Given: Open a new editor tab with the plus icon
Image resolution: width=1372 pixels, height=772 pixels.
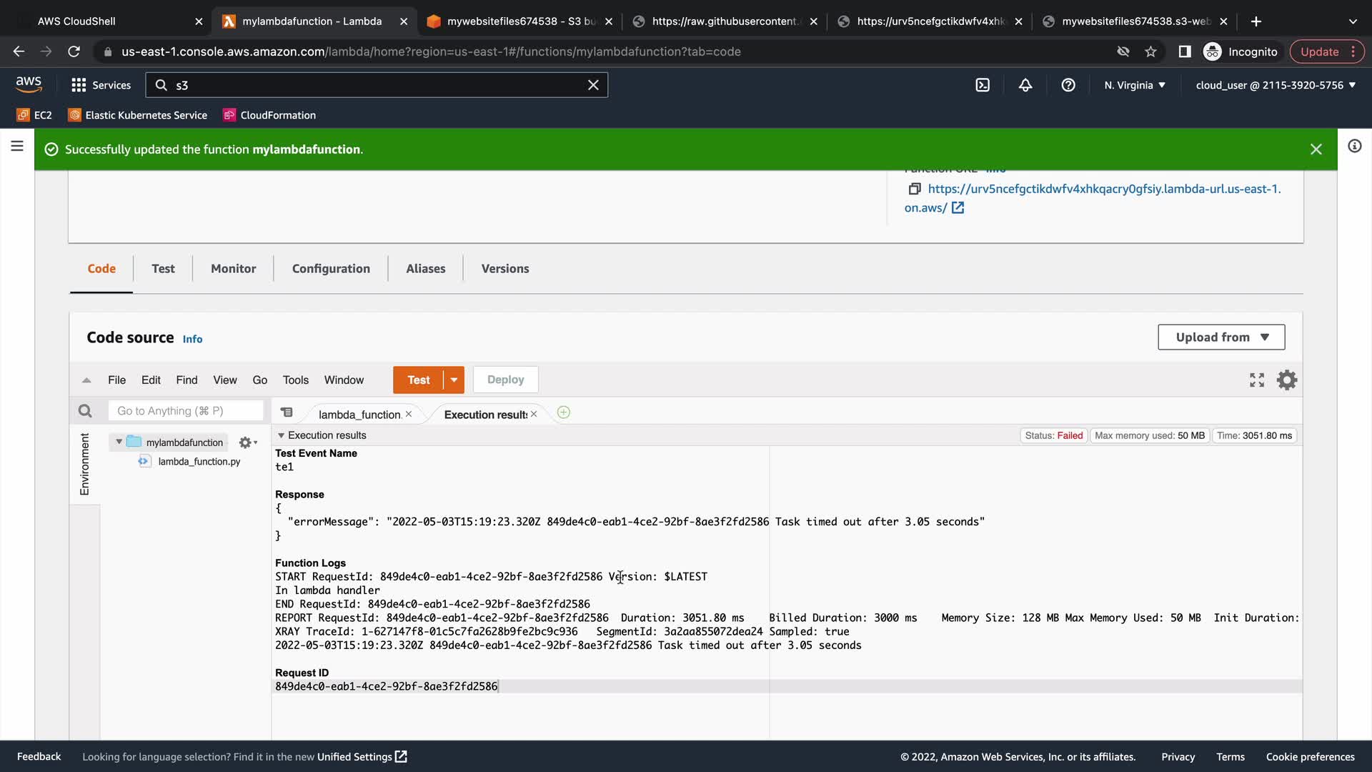Looking at the screenshot, I should point(563,412).
